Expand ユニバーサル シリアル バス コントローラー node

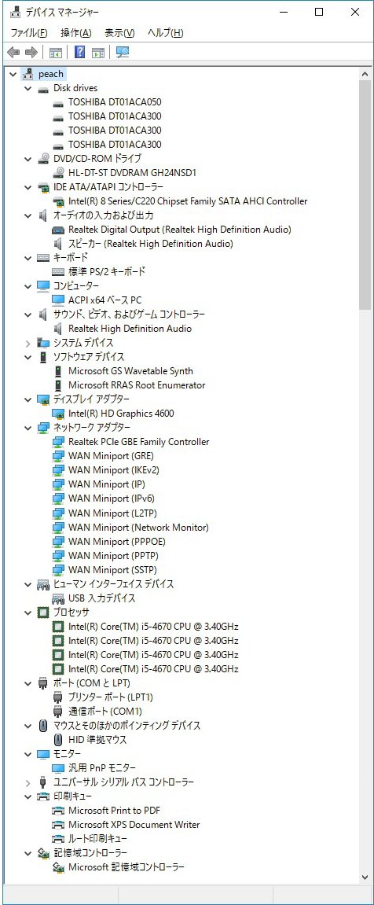27,782
